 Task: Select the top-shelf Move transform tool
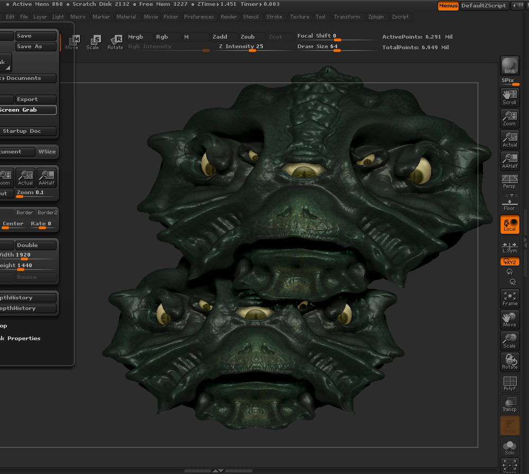click(72, 42)
